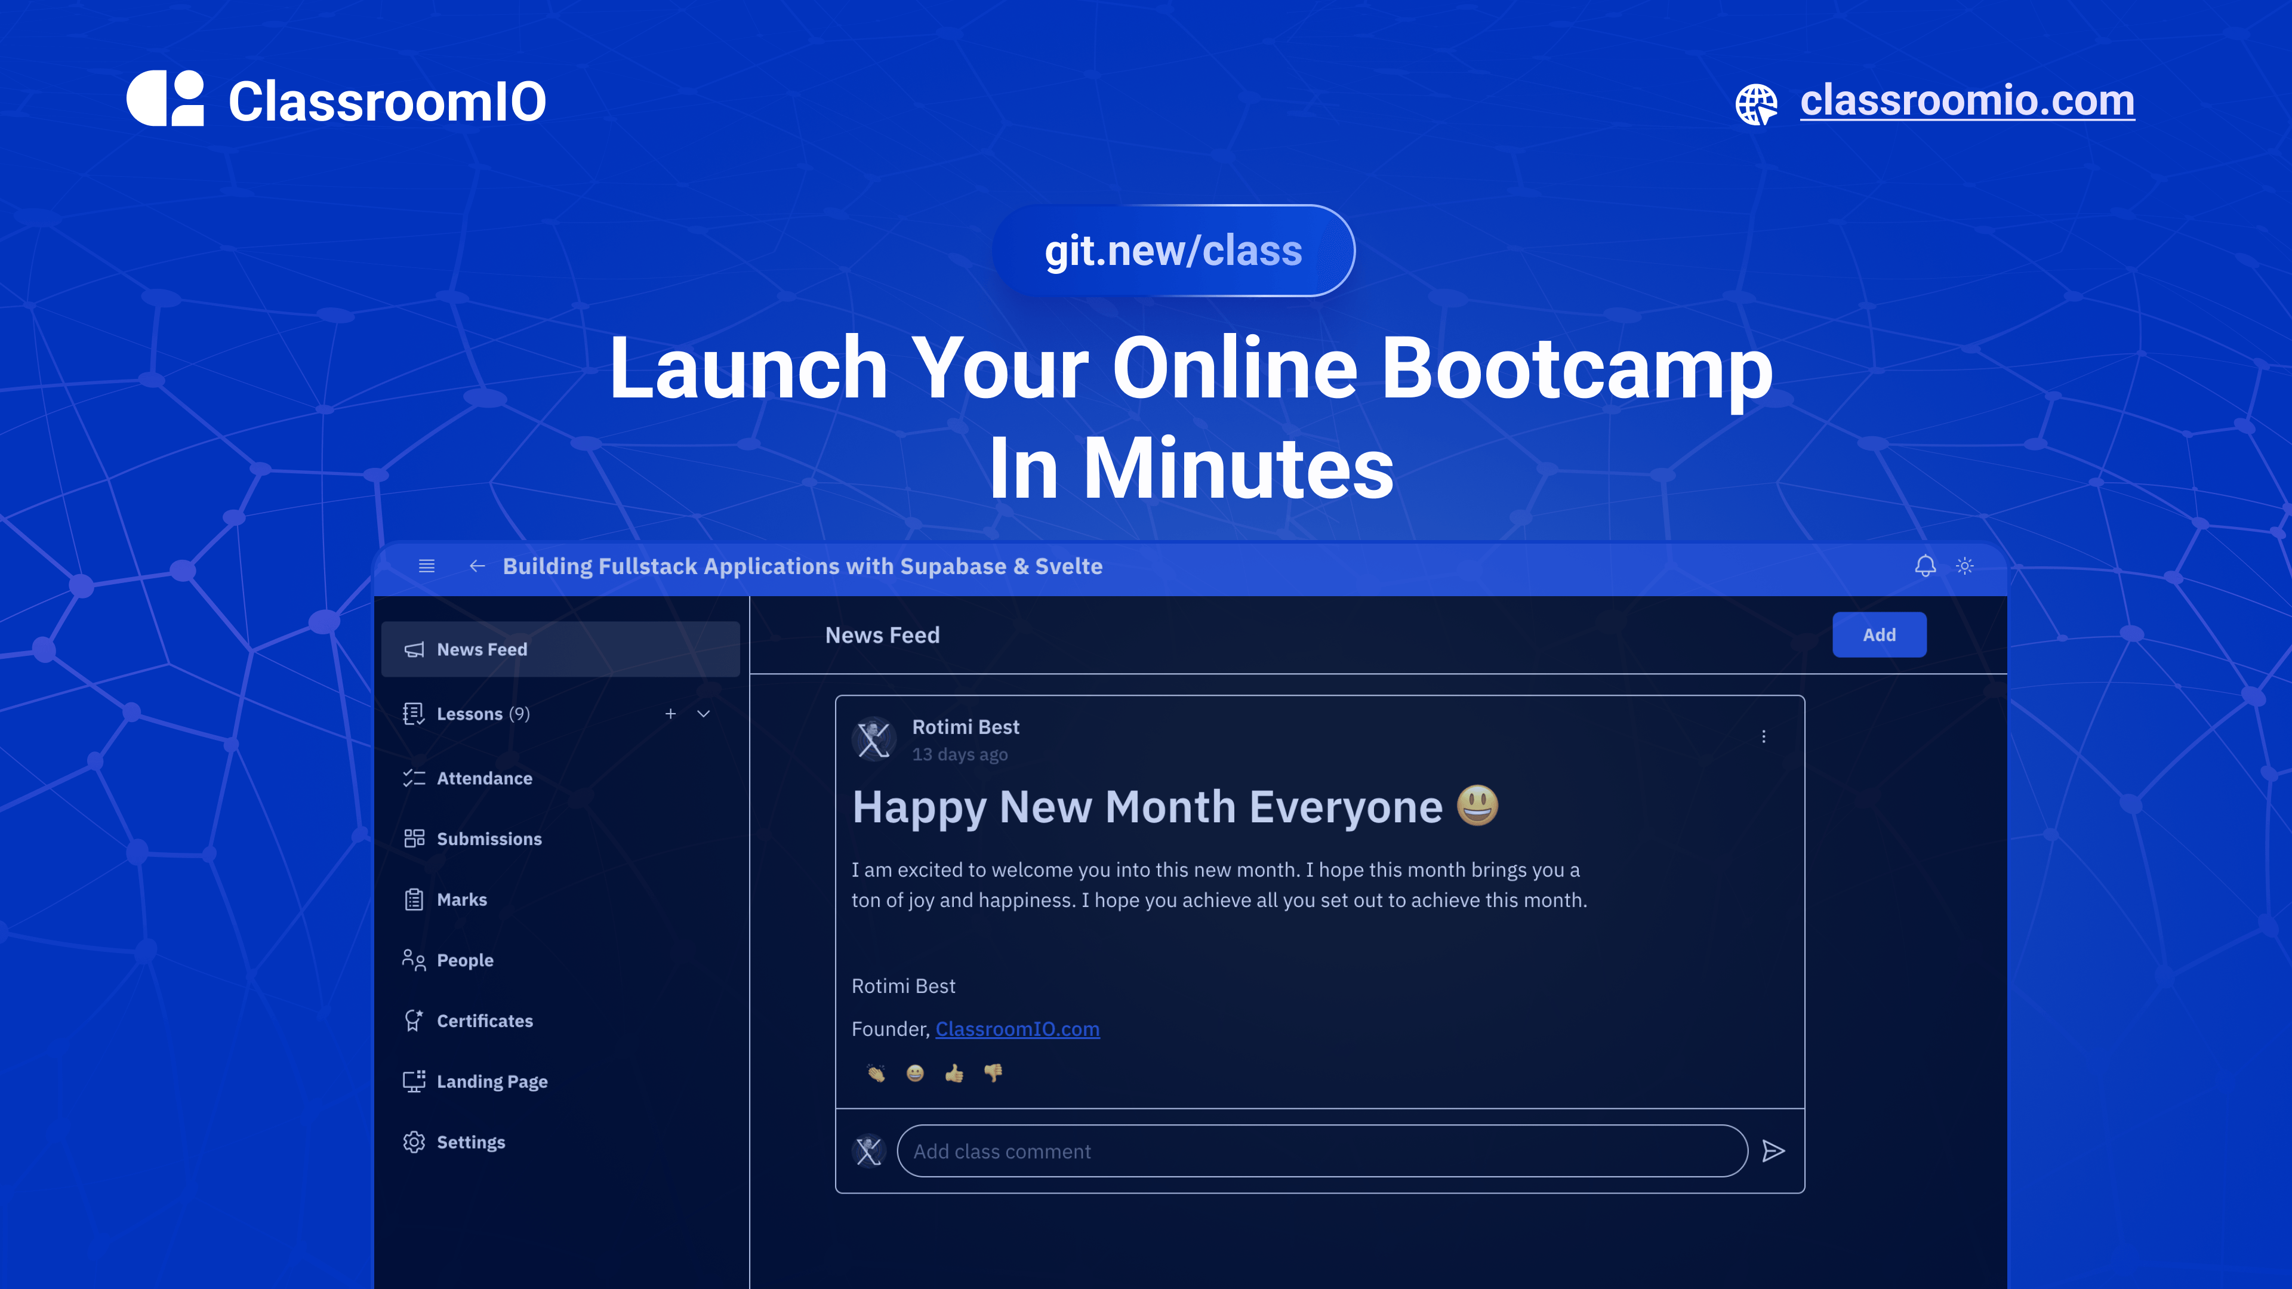
Task: Click the Attendance checklist icon
Action: 414,778
